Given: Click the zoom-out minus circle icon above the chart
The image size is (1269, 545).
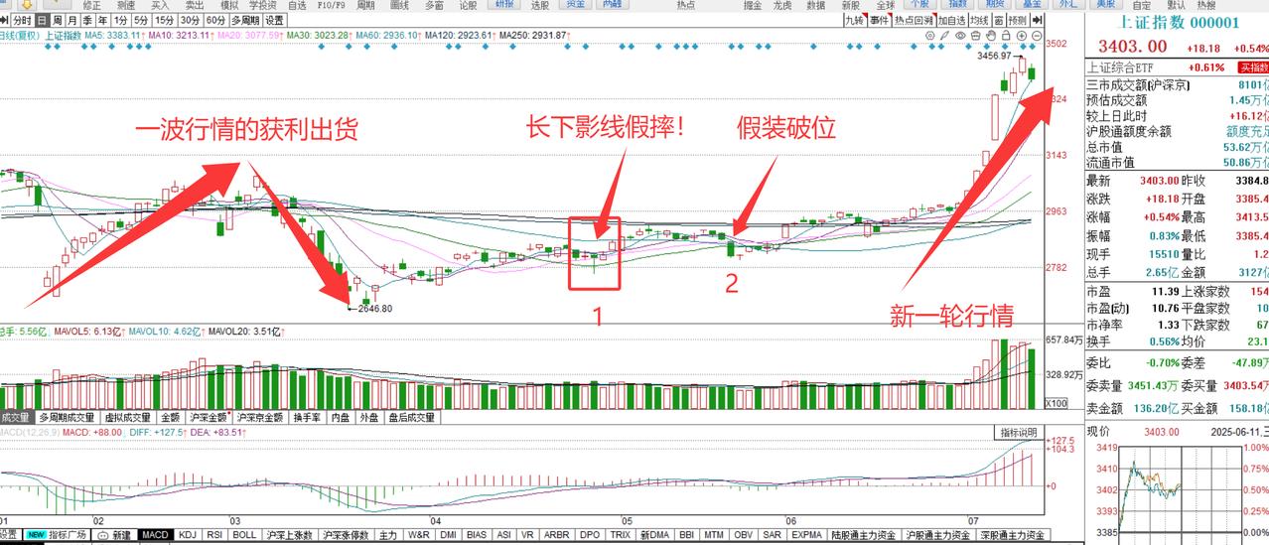Looking at the screenshot, I should tap(1036, 36).
